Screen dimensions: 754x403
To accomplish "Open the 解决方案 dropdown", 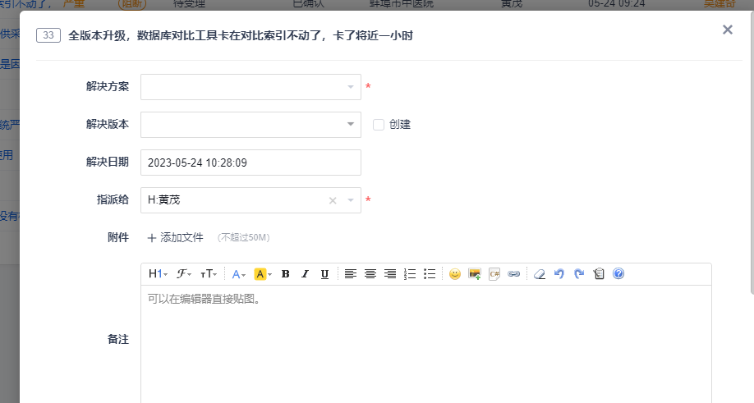I will [x=251, y=87].
